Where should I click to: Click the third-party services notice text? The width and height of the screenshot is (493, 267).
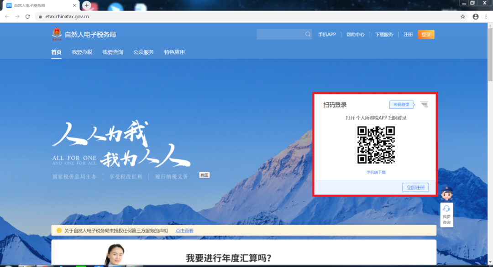pyautogui.click(x=116, y=231)
